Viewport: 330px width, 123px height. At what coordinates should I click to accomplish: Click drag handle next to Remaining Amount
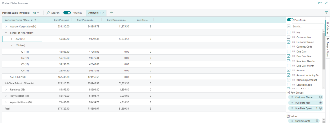coord(293,80)
